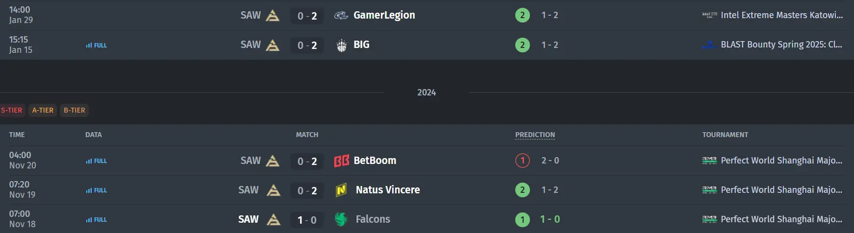The width and height of the screenshot is (854, 233).
Task: Toggle the S-TIER filter tag
Action: [12, 110]
